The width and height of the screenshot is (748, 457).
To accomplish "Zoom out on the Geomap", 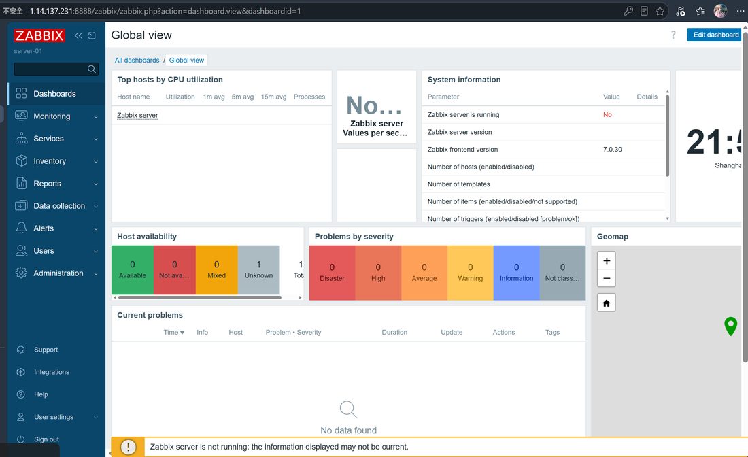I will coord(607,278).
